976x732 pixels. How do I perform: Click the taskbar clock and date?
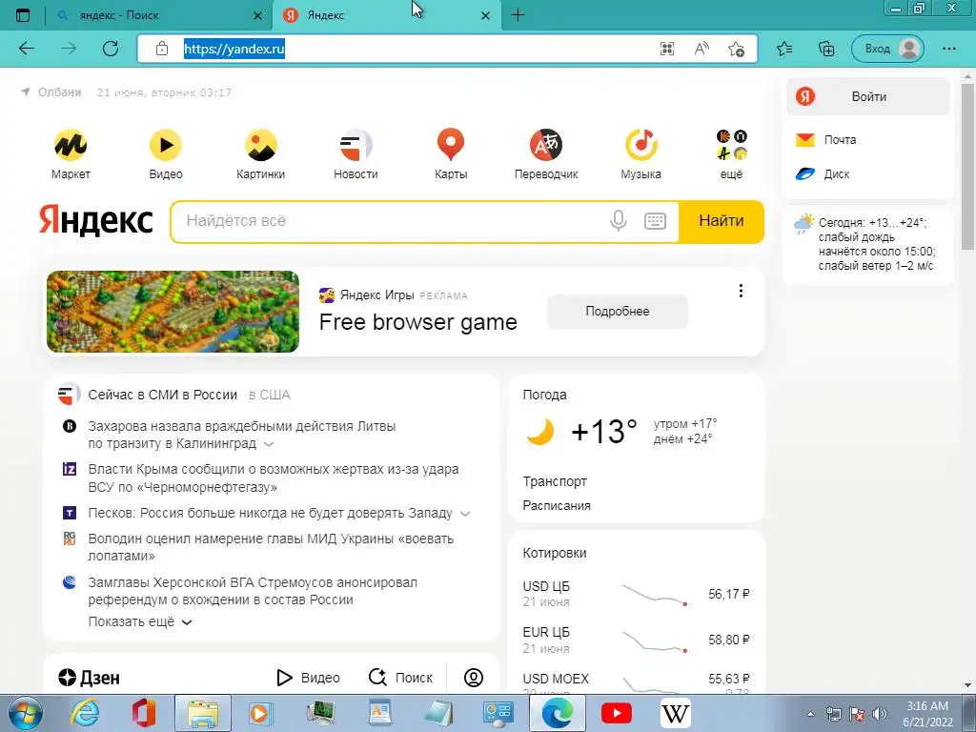(927, 714)
